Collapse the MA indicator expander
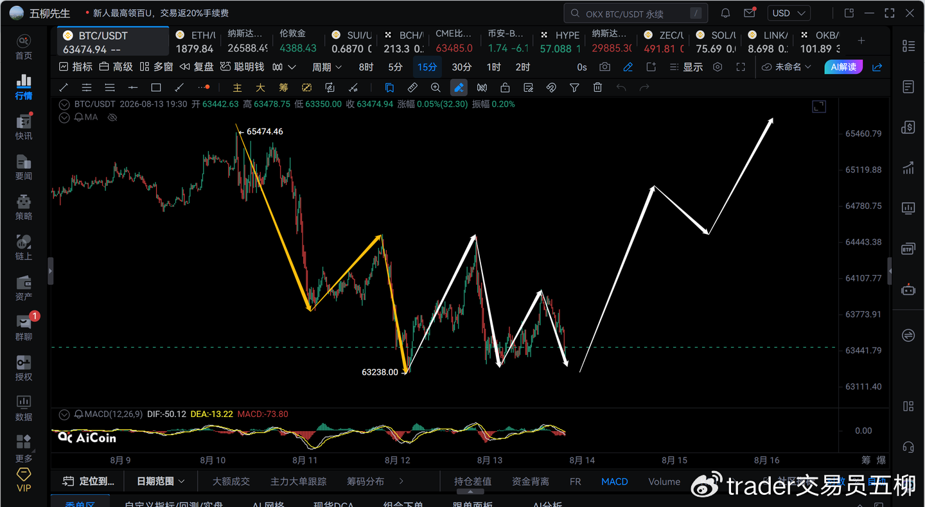This screenshot has height=507, width=925. tap(64, 117)
